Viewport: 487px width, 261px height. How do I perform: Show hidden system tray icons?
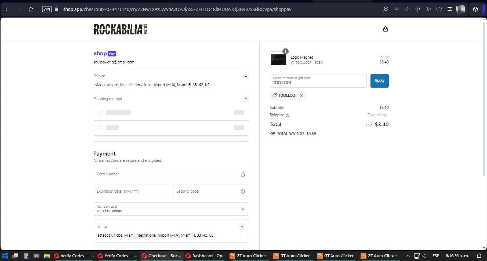408,256
